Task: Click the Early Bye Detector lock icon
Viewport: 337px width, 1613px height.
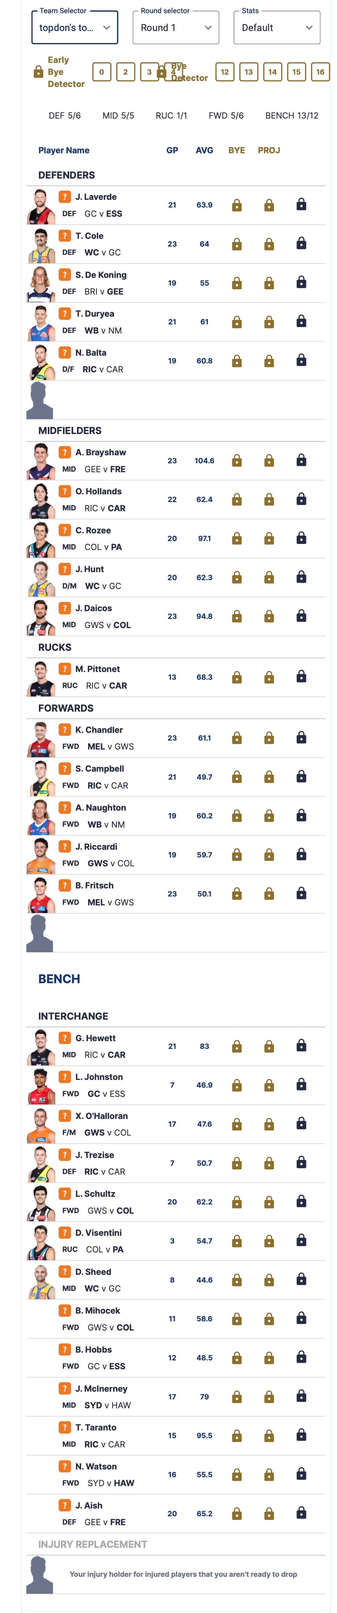Action: tap(38, 72)
